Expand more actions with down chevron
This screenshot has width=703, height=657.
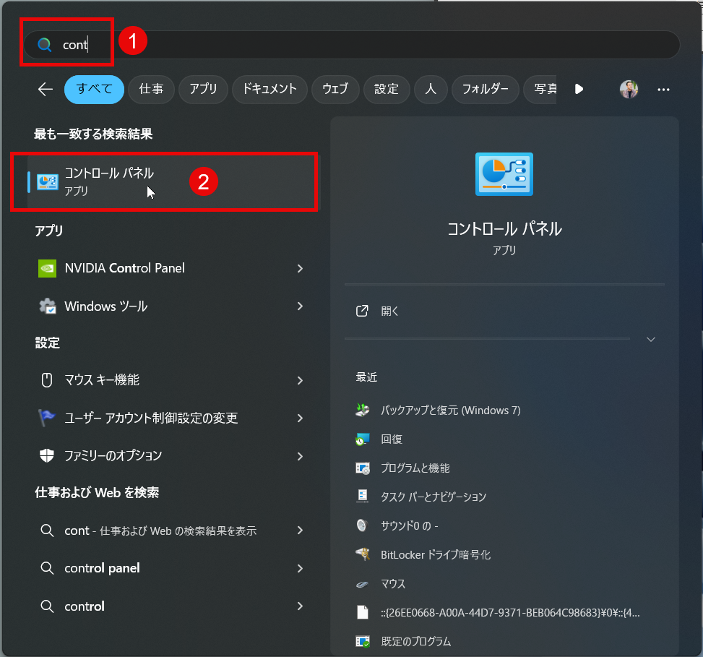click(651, 340)
